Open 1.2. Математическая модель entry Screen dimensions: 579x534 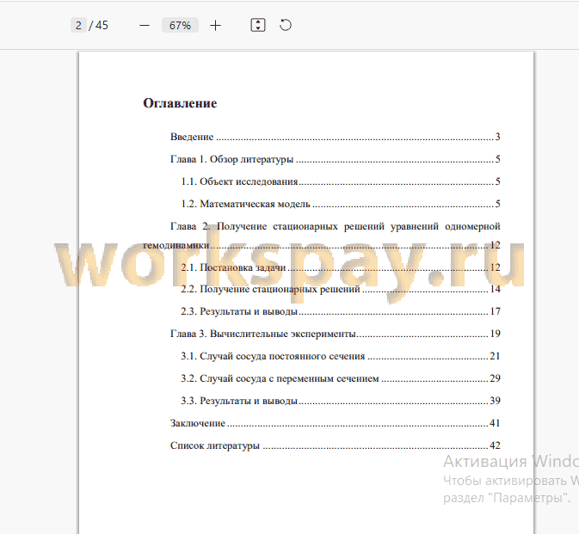[x=341, y=204]
